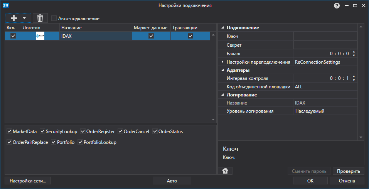Click the Авто button
The image size is (369, 189).
point(172,181)
